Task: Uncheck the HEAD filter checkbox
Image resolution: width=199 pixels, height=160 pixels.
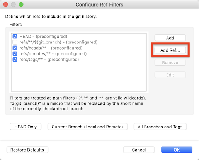Action: click(15, 37)
